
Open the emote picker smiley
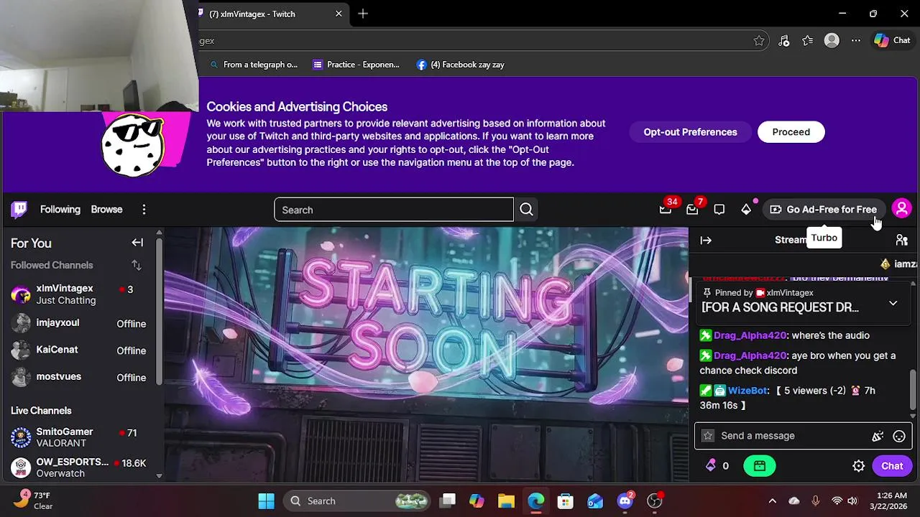[898, 436]
